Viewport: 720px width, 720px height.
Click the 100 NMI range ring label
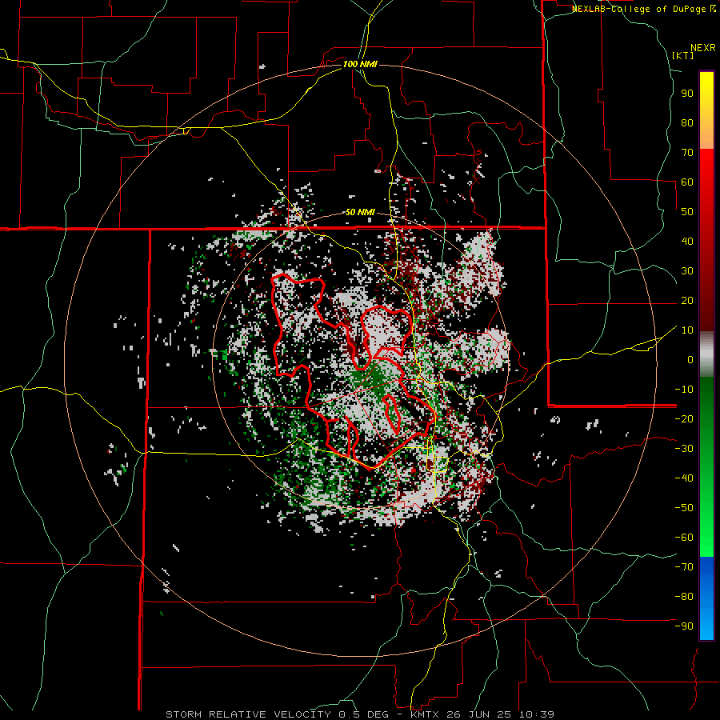(x=360, y=64)
